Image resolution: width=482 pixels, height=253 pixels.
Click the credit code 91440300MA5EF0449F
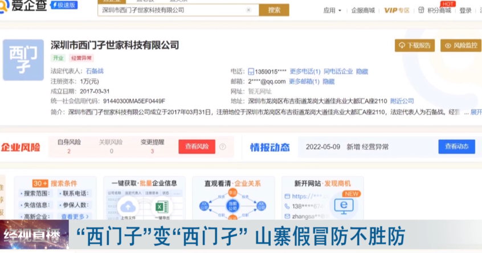point(134,101)
